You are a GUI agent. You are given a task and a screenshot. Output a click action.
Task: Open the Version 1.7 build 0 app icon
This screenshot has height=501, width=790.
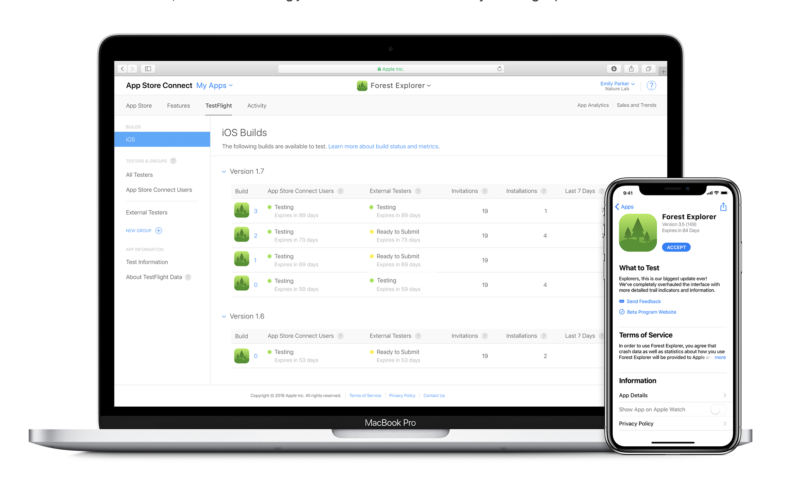241,284
